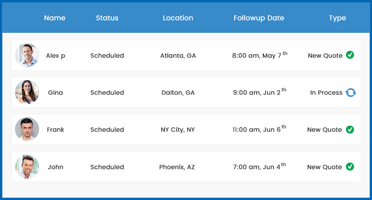This screenshot has height=200, width=372.
Task: Open Gina's contact name
Action: [x=56, y=93]
